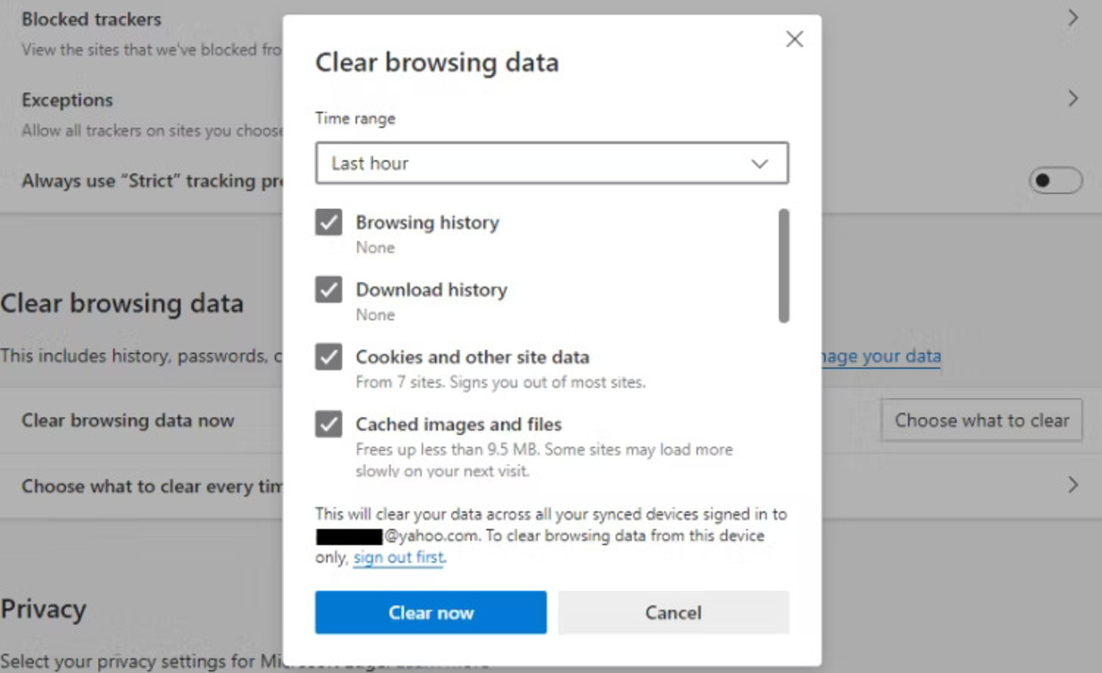
Task: Click the Time range label
Action: [355, 118]
